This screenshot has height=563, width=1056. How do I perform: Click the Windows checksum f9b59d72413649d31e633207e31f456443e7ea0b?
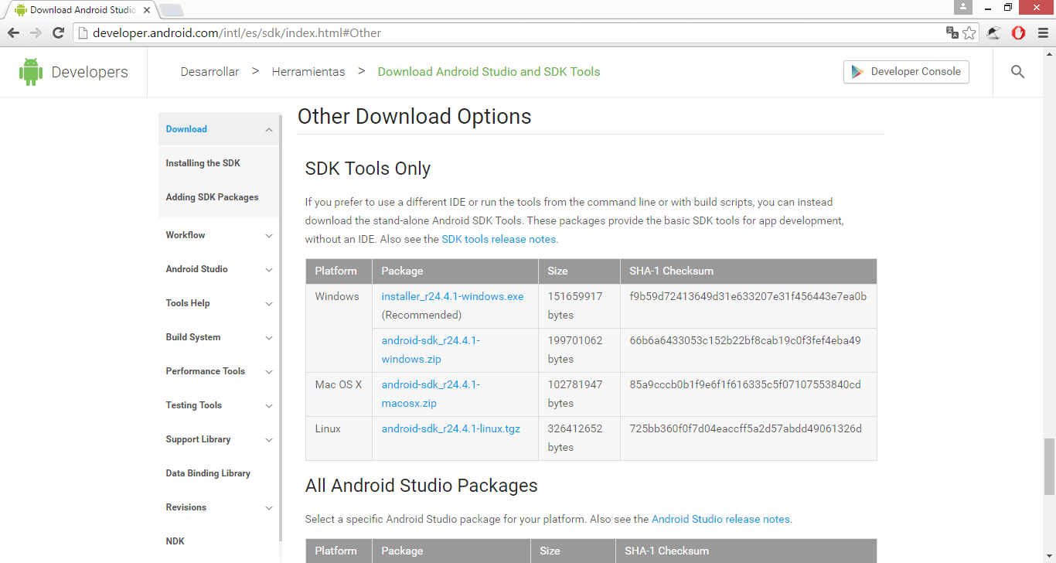pos(748,296)
